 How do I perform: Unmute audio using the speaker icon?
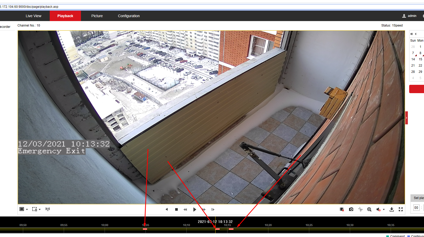click(378, 209)
